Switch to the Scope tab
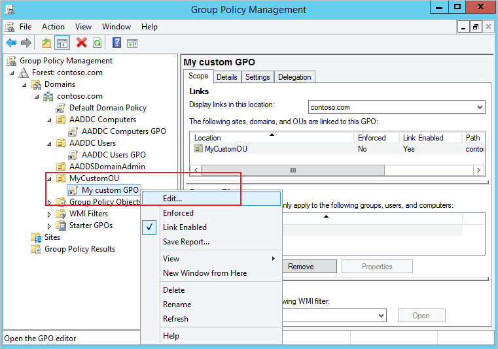 click(198, 76)
